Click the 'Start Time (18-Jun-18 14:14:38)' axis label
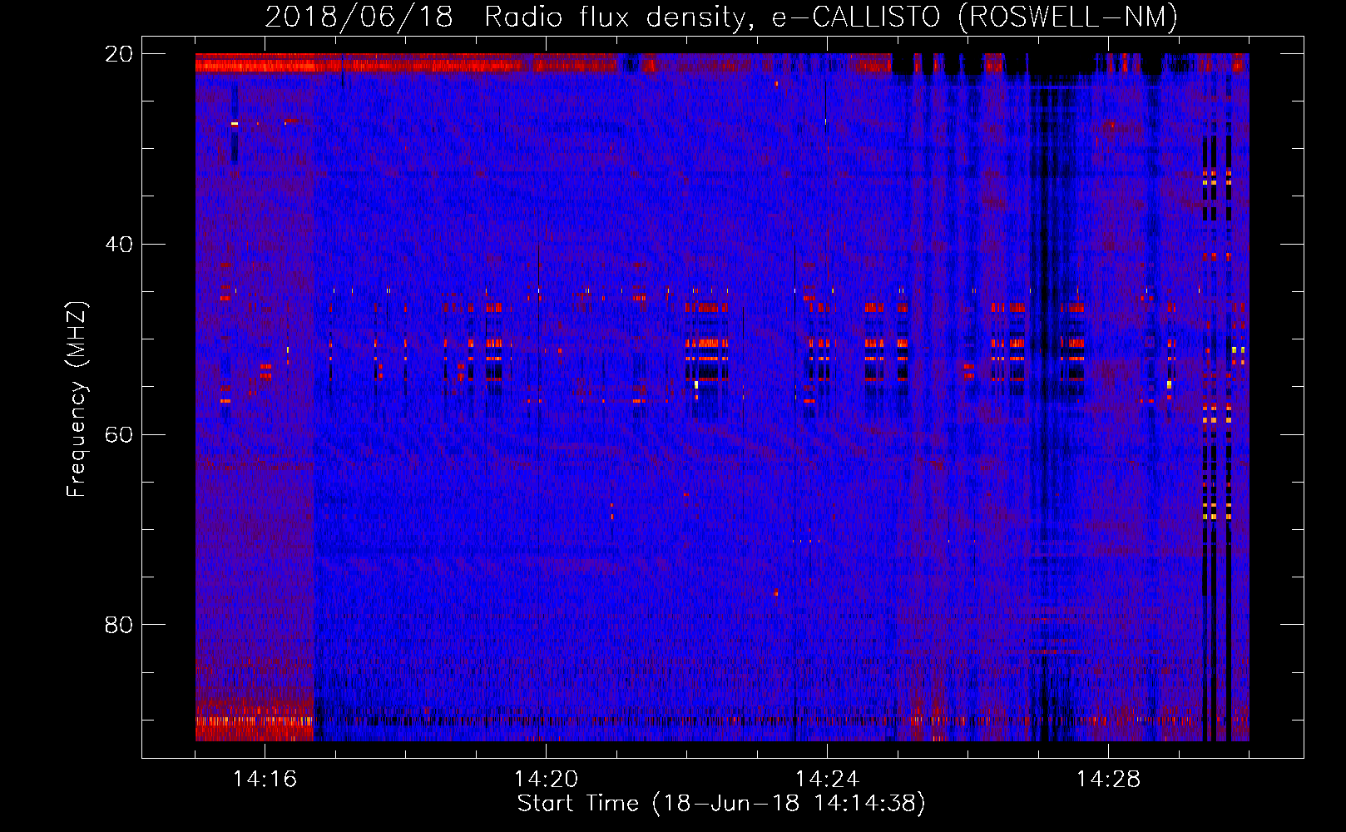The width and height of the screenshot is (1346, 832). click(x=721, y=804)
